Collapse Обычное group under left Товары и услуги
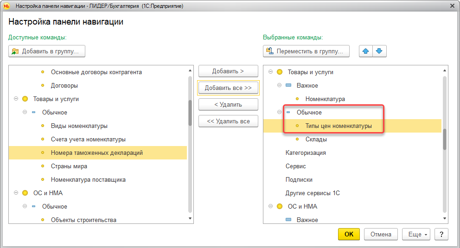This screenshot has width=460, height=248. (x=25, y=112)
